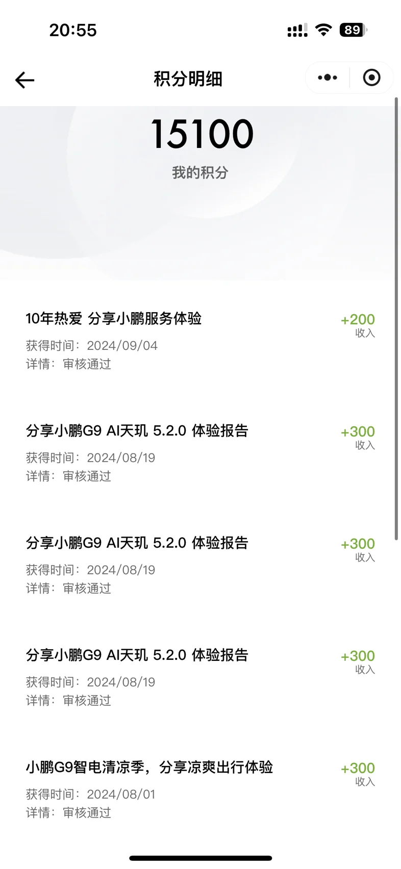Viewport: 401px width, 869px height.
Task: Open the three-dots more menu
Action: 327,78
